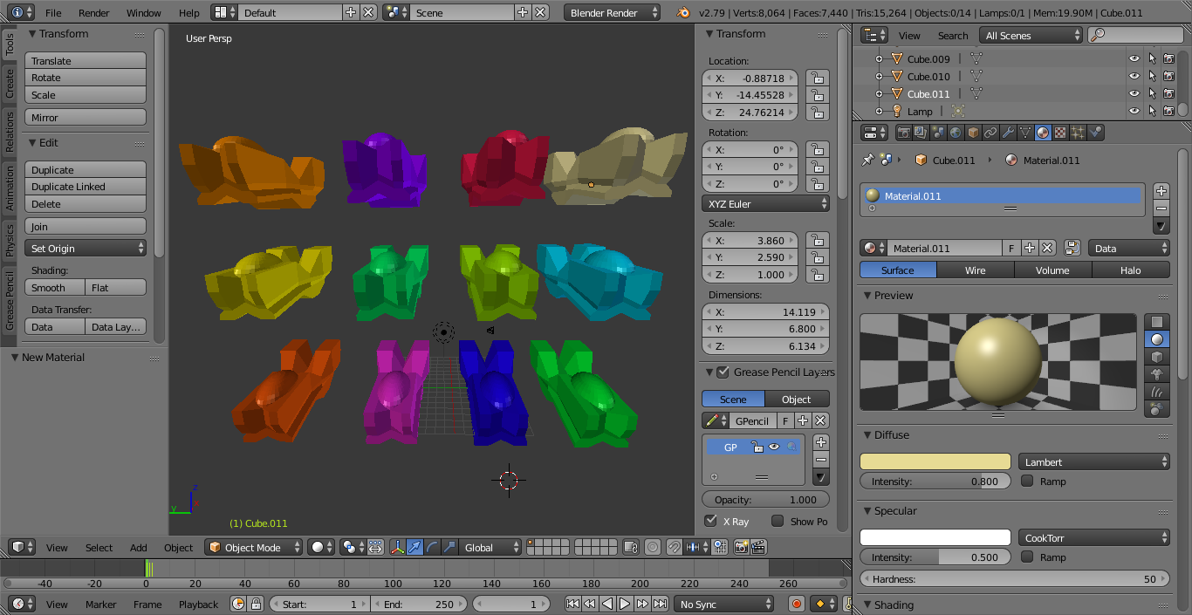Click the End frame field in the timeline
Viewport: 1192px width, 615px height.
(x=419, y=604)
